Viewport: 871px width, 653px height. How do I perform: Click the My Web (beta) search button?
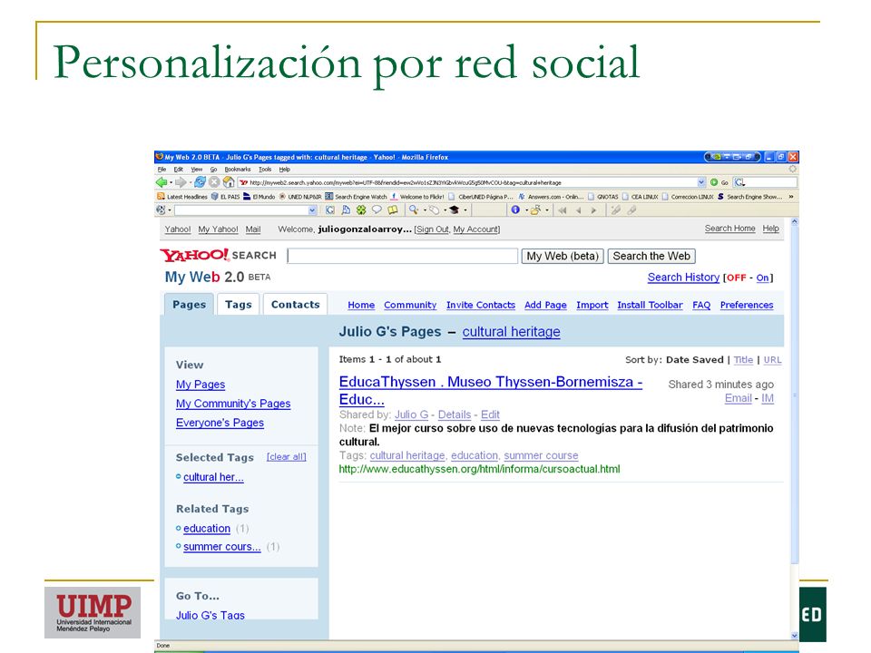click(x=563, y=256)
